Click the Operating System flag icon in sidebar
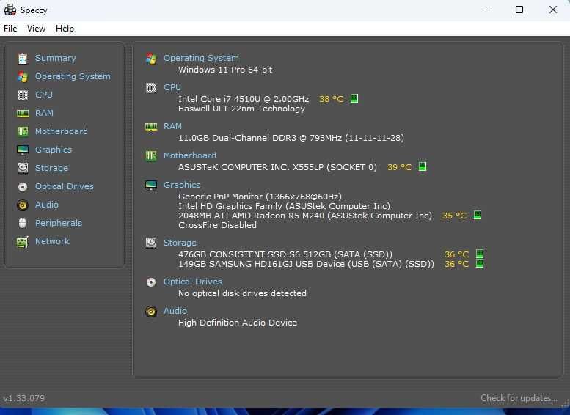 (23, 76)
